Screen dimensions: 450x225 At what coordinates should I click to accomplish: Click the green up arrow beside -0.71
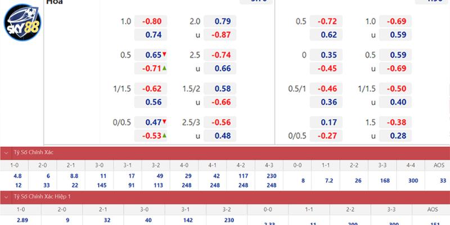coord(164,68)
